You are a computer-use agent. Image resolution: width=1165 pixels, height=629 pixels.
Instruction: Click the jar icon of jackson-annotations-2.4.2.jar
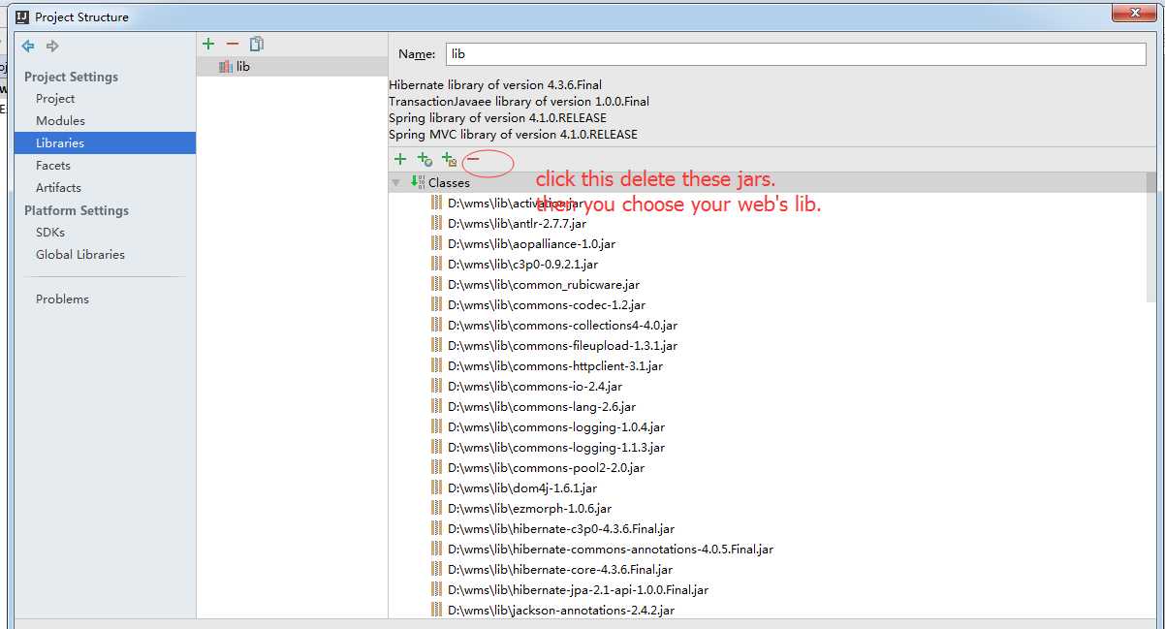click(x=436, y=610)
